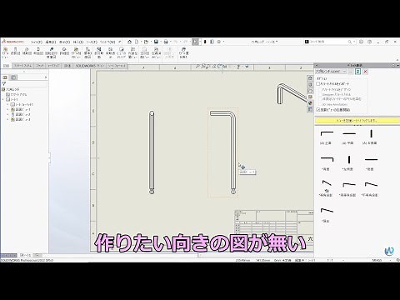Toggle Auto-start projected view checkbox
The image size is (400, 300).
coord(318,110)
